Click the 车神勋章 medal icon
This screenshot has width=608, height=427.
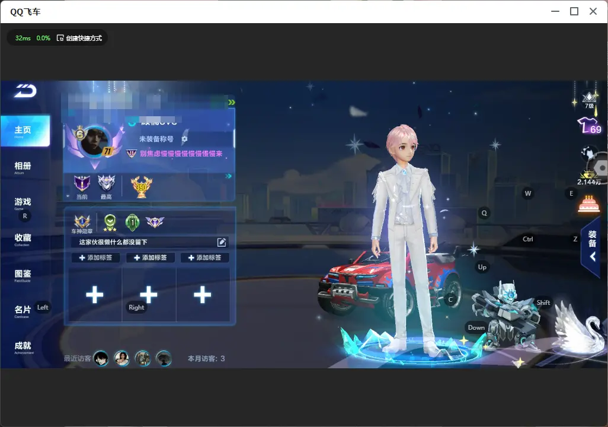(82, 224)
